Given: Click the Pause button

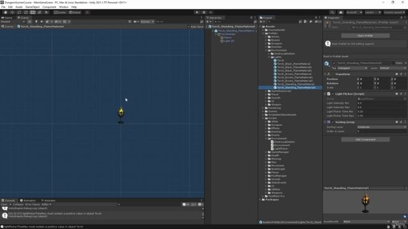Looking at the screenshot, I should (x=204, y=13).
